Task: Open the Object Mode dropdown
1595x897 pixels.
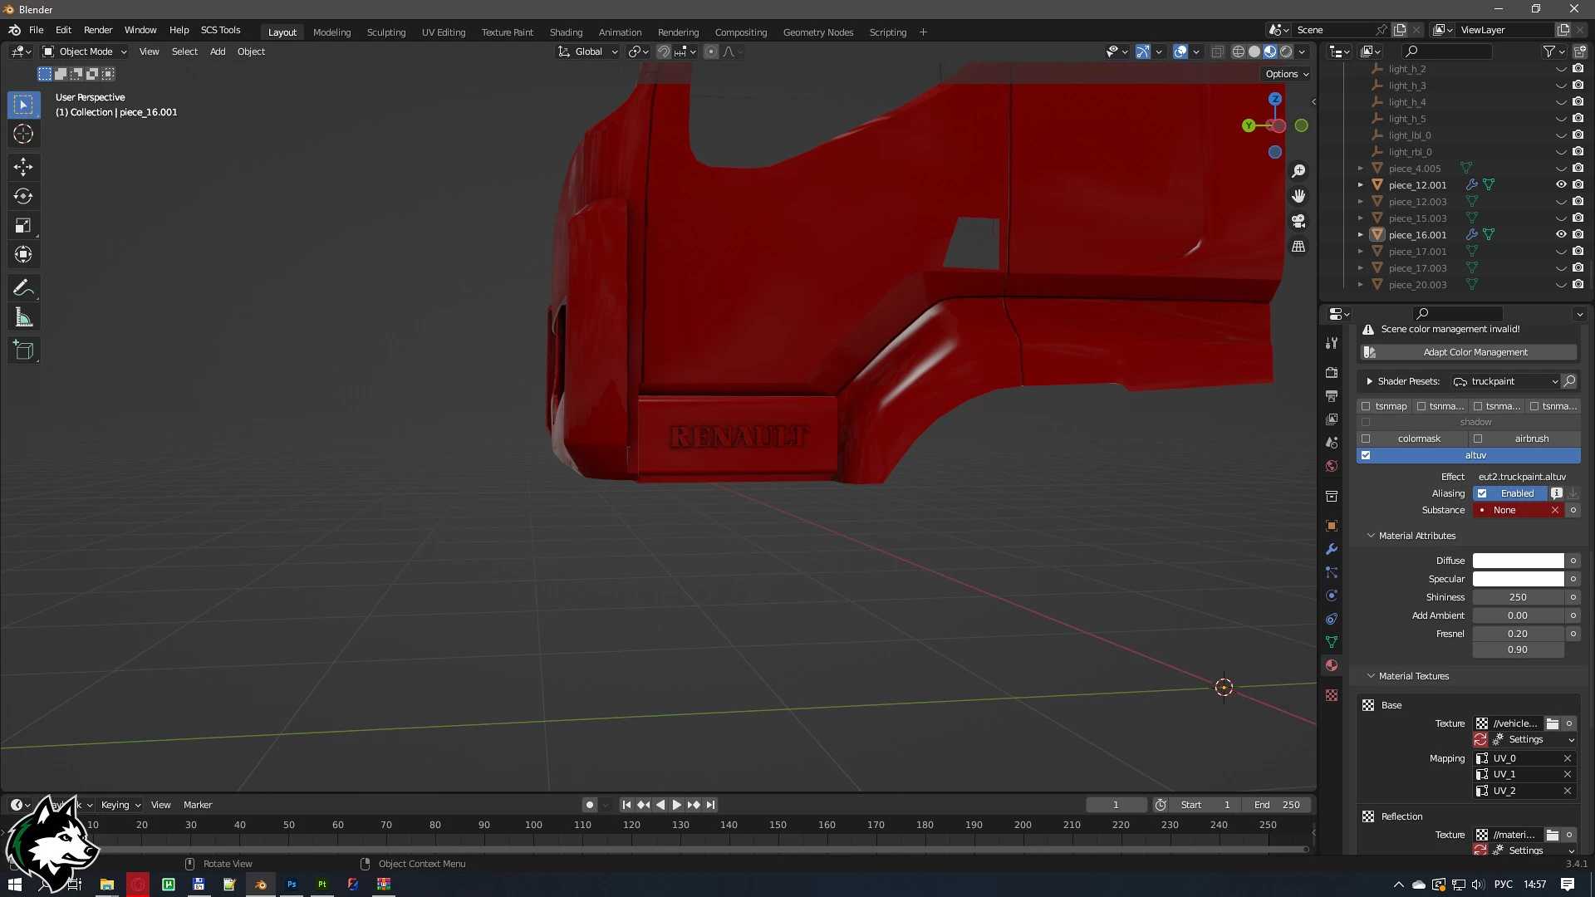Action: click(x=85, y=51)
